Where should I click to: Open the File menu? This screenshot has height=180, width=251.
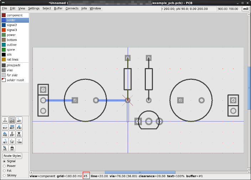pyautogui.click(x=5, y=8)
